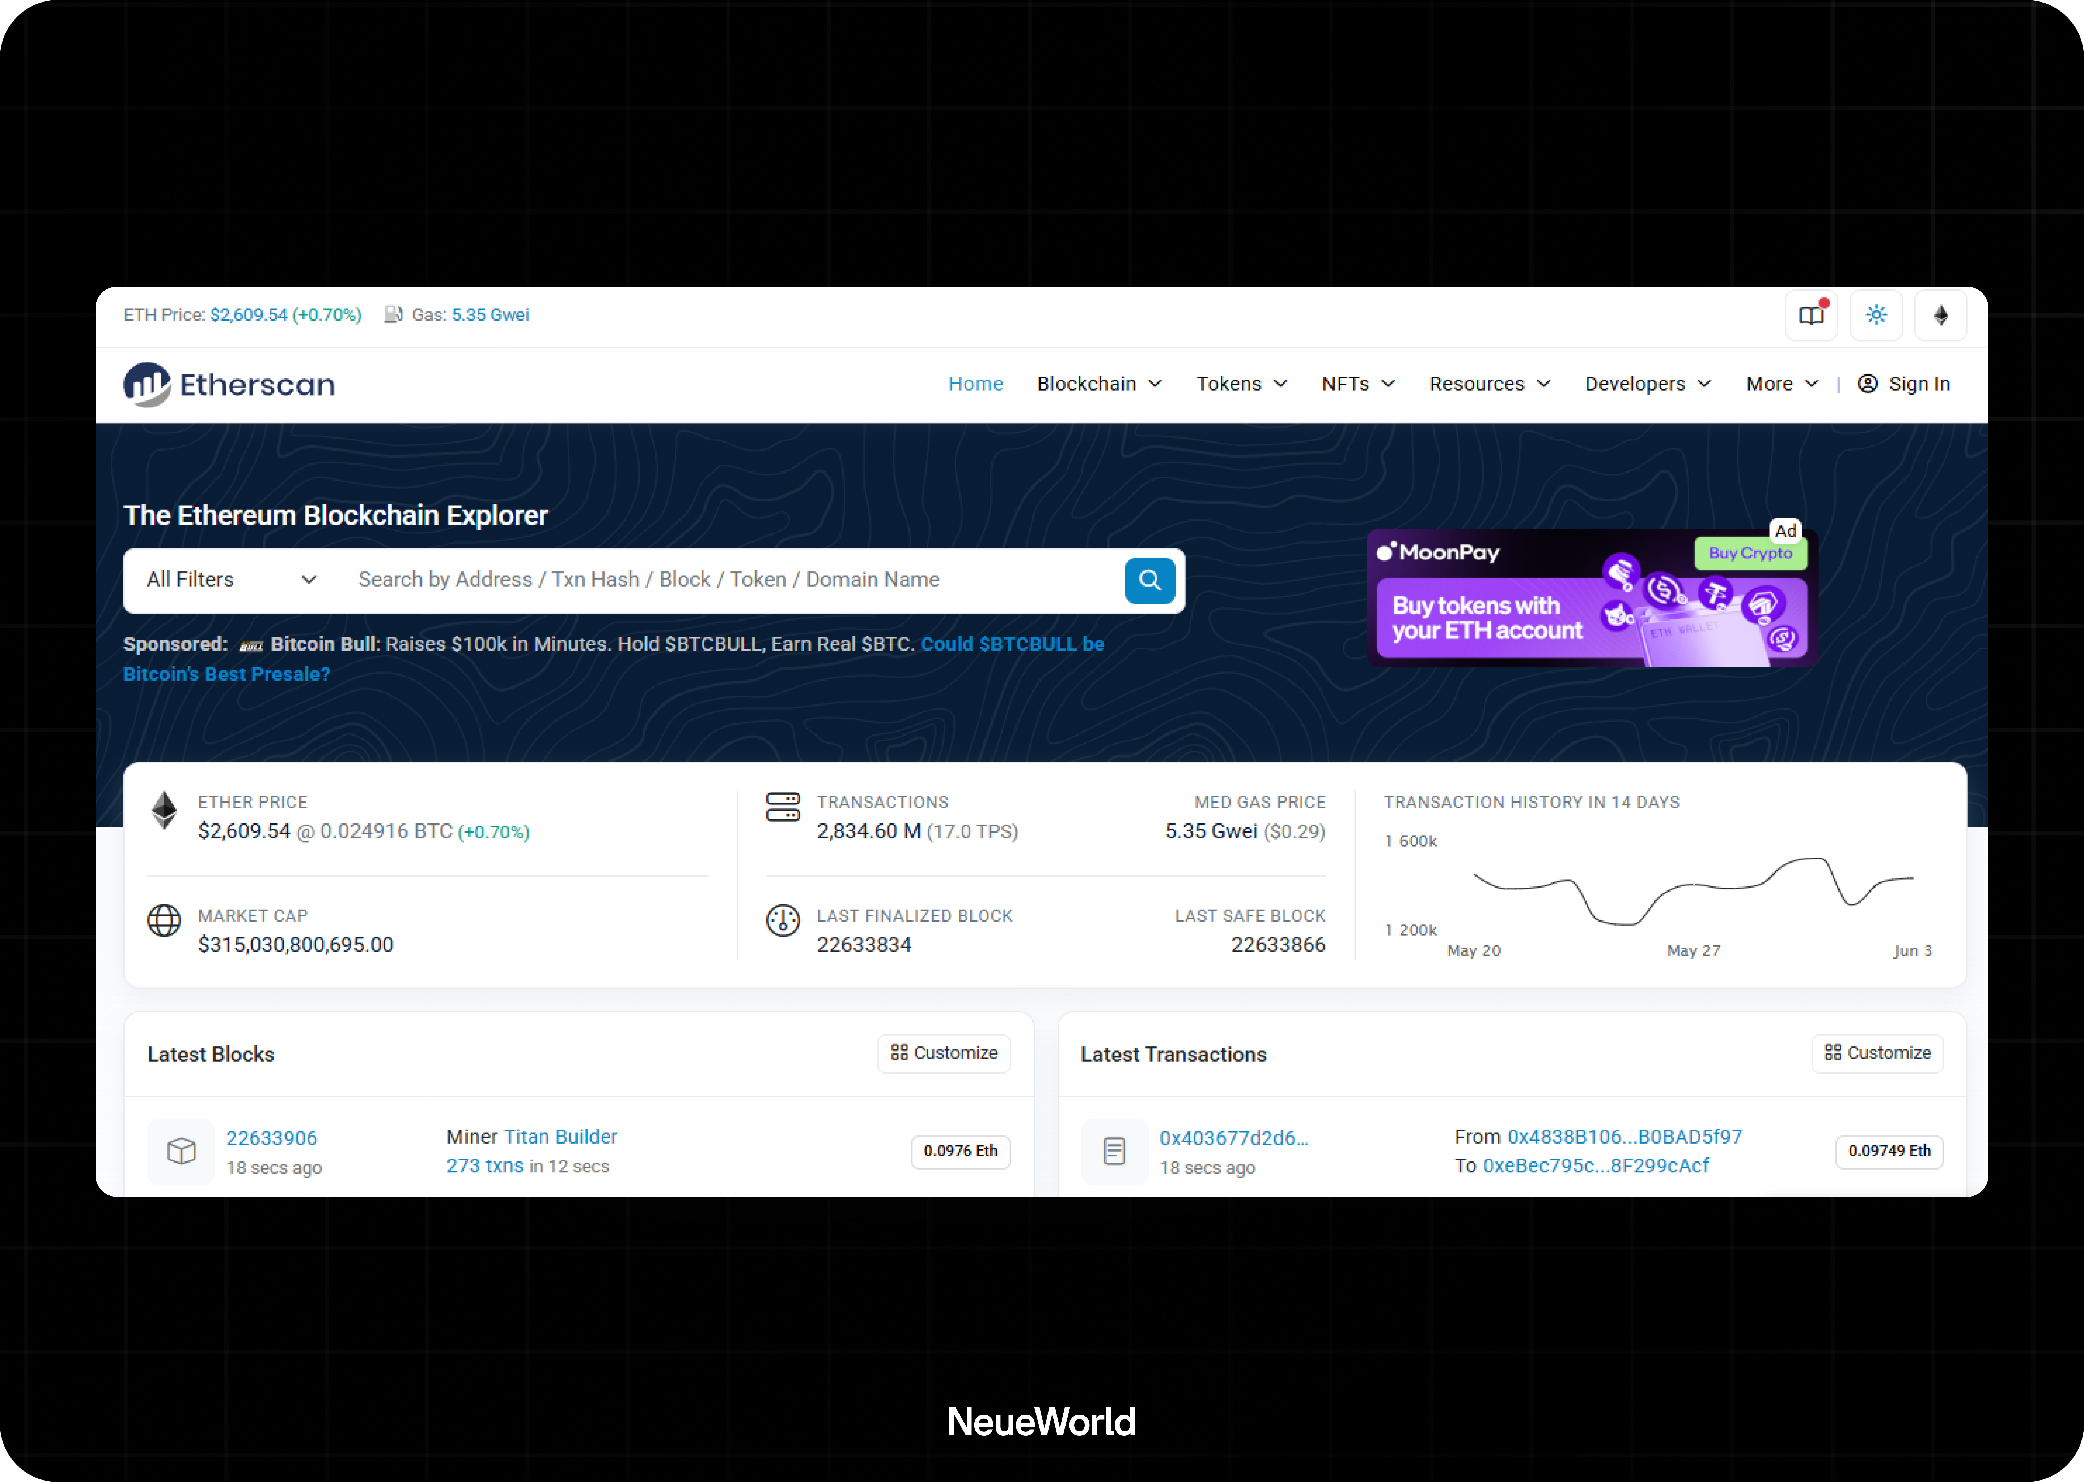Click the 5.35 Gwei med gas price value
Image resolution: width=2084 pixels, height=1482 pixels.
click(1211, 832)
